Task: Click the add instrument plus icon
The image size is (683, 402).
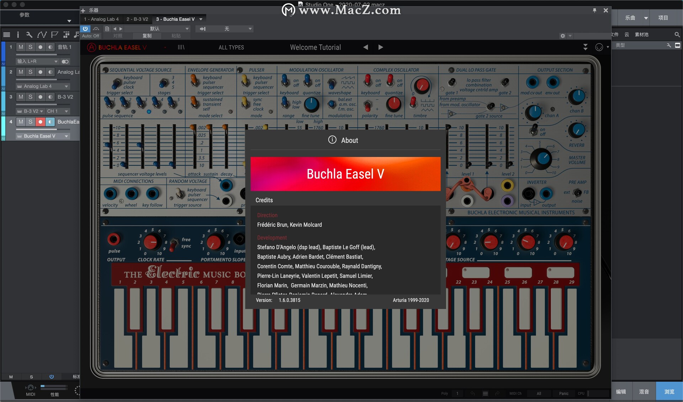Action: 83,10
